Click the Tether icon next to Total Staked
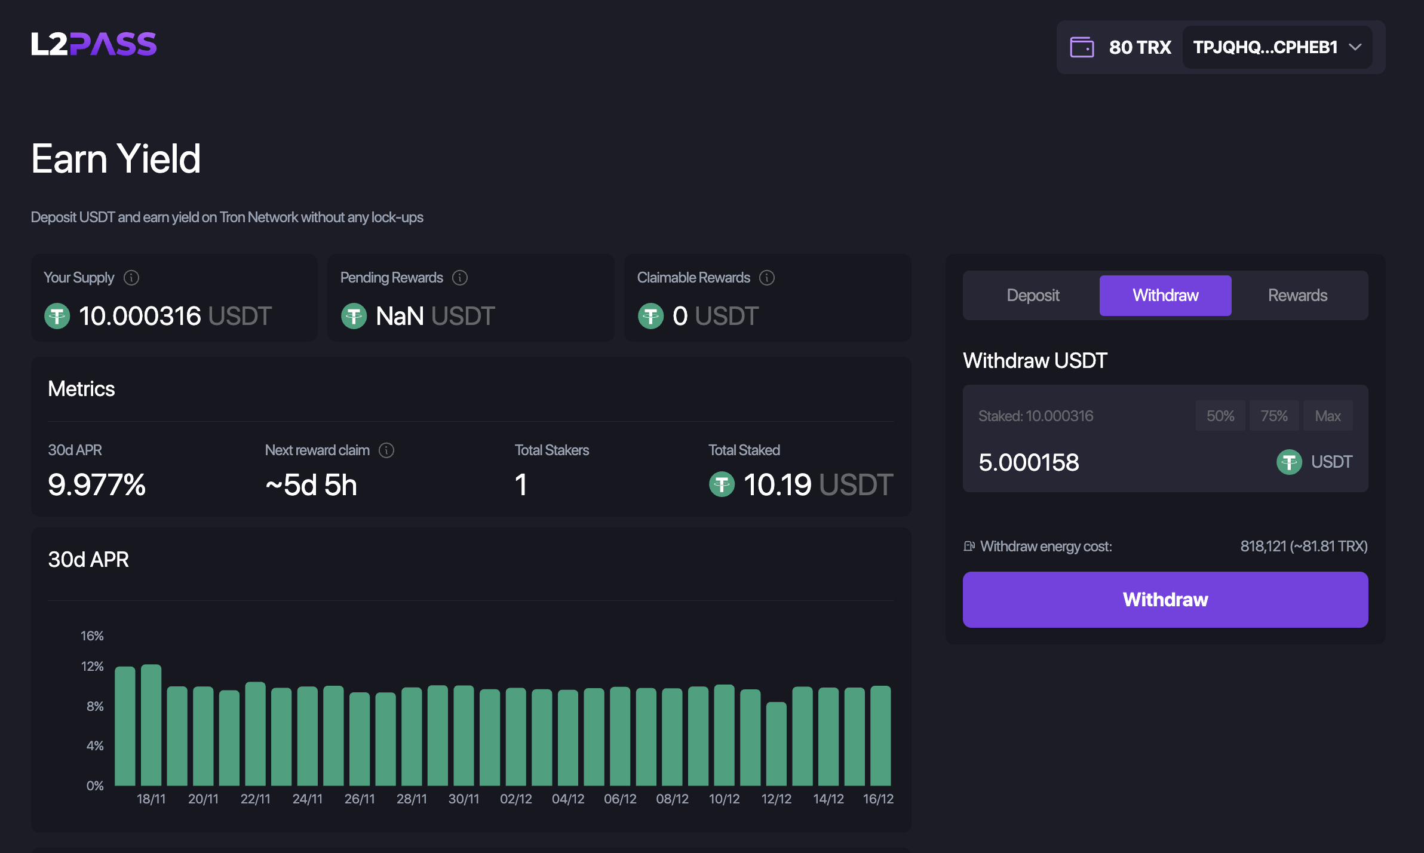 click(723, 485)
